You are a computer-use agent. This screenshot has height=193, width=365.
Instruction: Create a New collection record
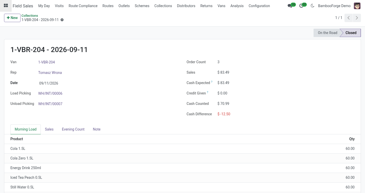pos(12,18)
